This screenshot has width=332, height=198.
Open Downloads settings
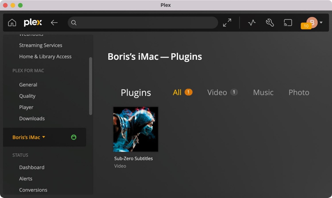[x=32, y=118]
